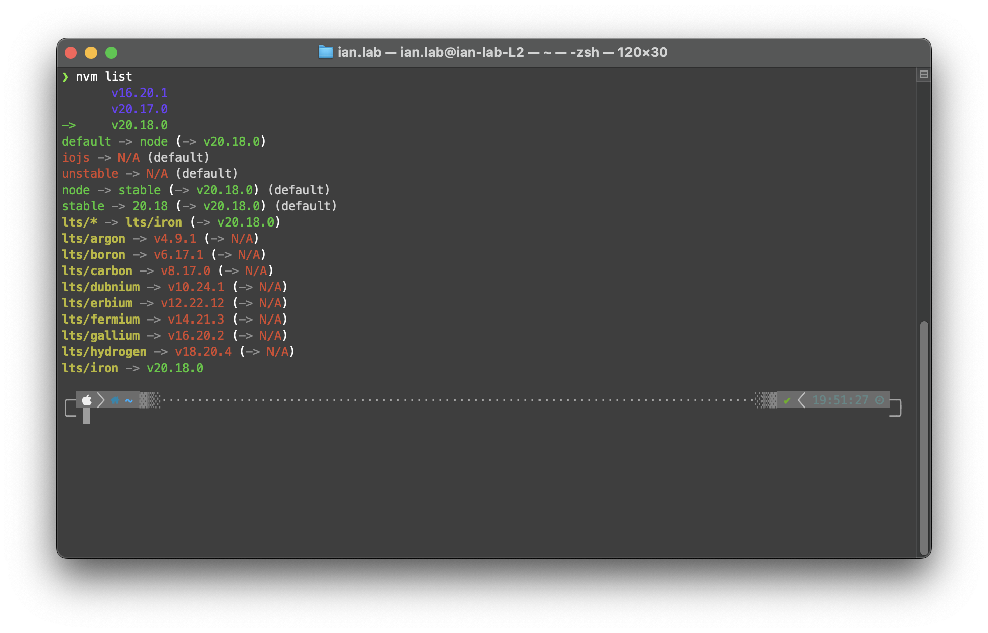Click the green prompt arrow before nvm list

coord(65,77)
